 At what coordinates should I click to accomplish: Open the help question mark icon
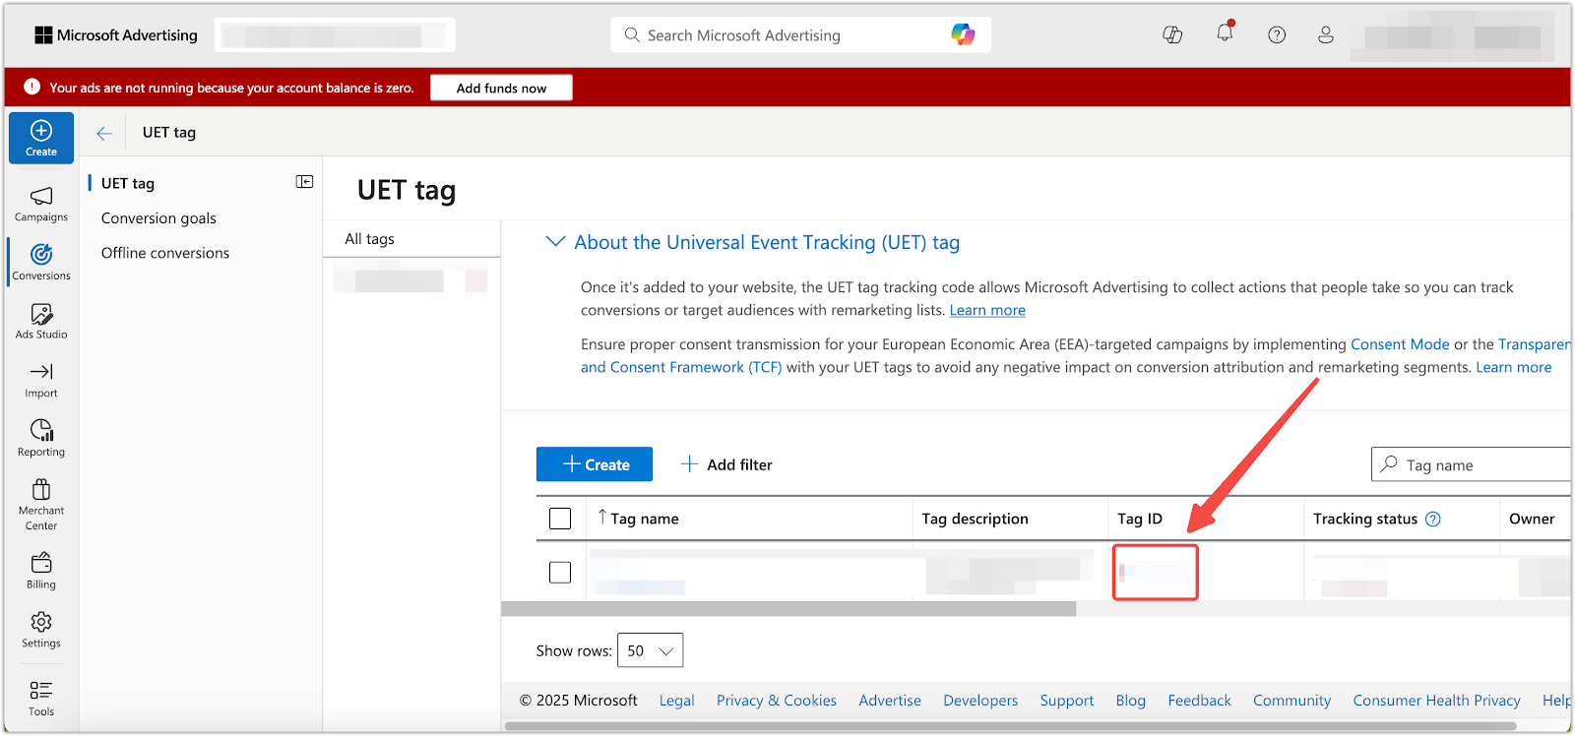point(1277,34)
